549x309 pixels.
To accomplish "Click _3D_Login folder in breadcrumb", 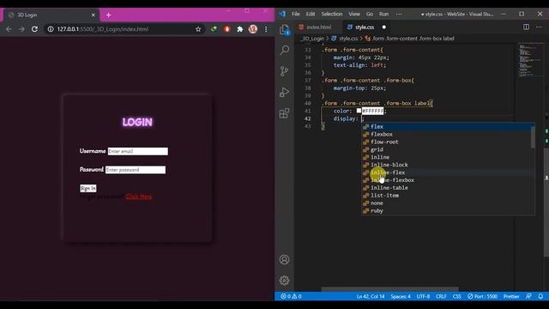I will [x=312, y=39].
